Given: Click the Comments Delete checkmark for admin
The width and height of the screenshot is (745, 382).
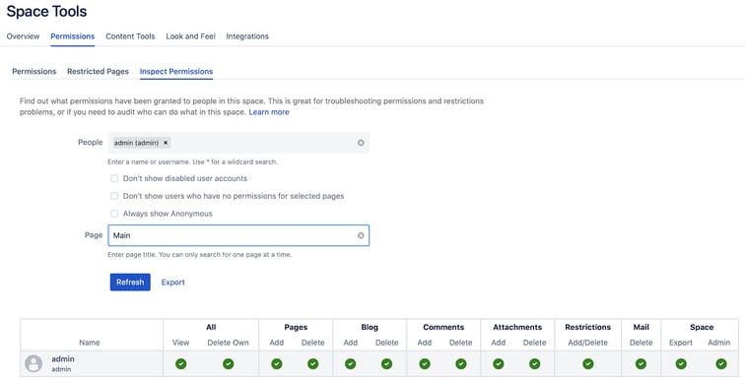Looking at the screenshot, I should tap(461, 364).
